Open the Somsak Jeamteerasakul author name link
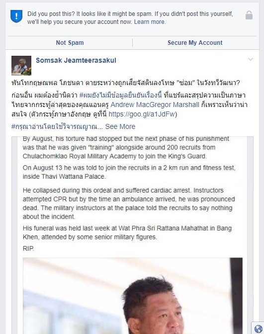Image resolution: width=264 pixels, height=334 pixels. pyautogui.click(x=76, y=60)
